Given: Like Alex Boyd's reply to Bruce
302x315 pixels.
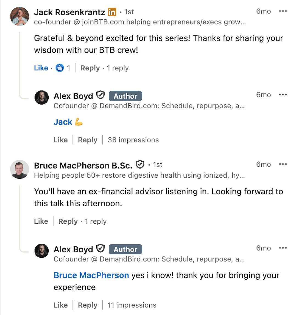Looking at the screenshot, I should [61, 305].
